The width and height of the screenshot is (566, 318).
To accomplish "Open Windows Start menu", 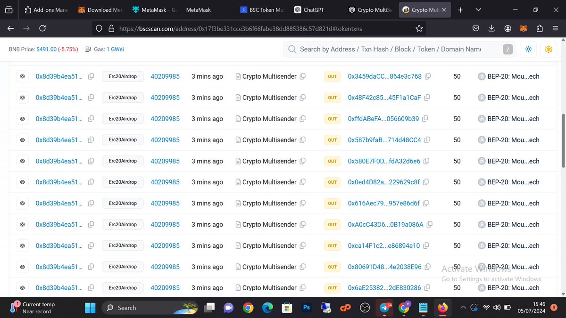I will [x=90, y=308].
